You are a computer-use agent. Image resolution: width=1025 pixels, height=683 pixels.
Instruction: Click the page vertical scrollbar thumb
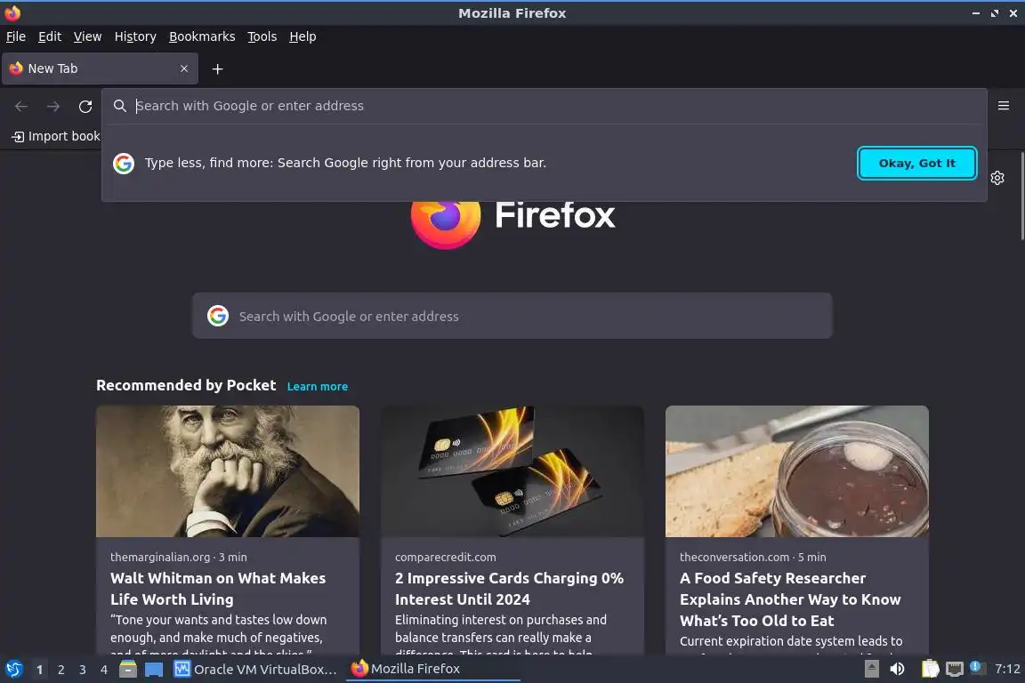click(x=1021, y=196)
